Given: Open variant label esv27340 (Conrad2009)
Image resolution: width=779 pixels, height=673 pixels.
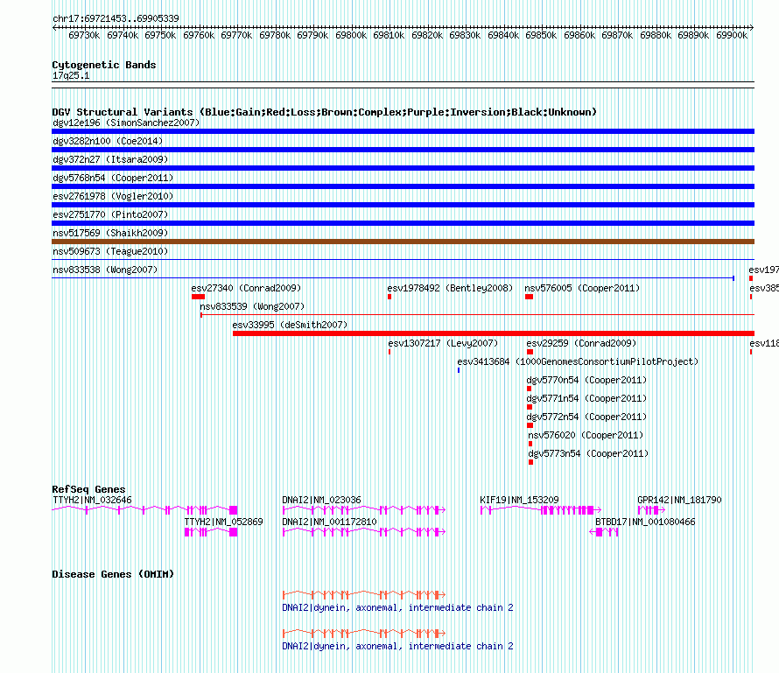Looking at the screenshot, I should pyautogui.click(x=246, y=288).
